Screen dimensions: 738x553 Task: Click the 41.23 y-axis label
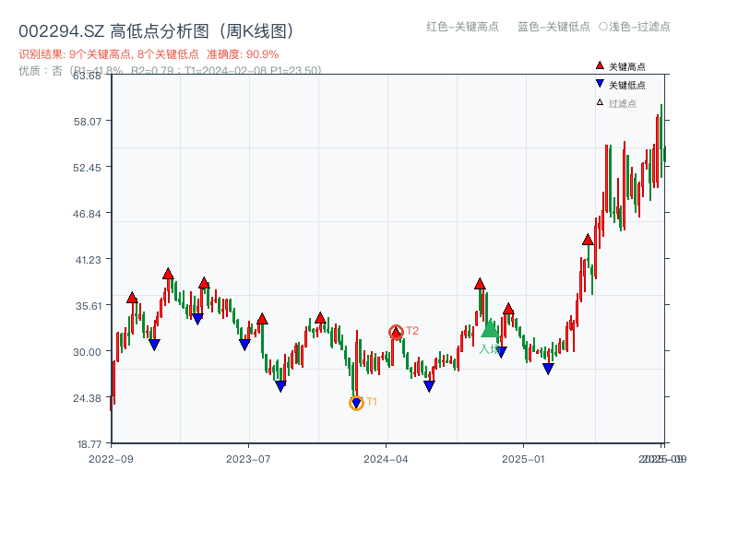pyautogui.click(x=88, y=260)
